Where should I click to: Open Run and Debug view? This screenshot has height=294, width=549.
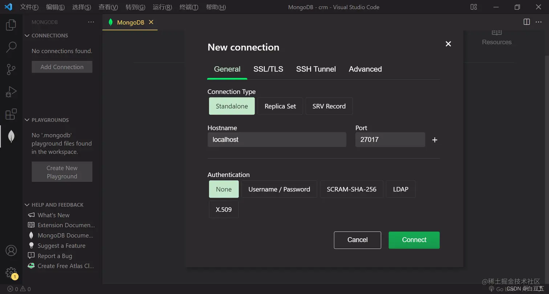11,92
